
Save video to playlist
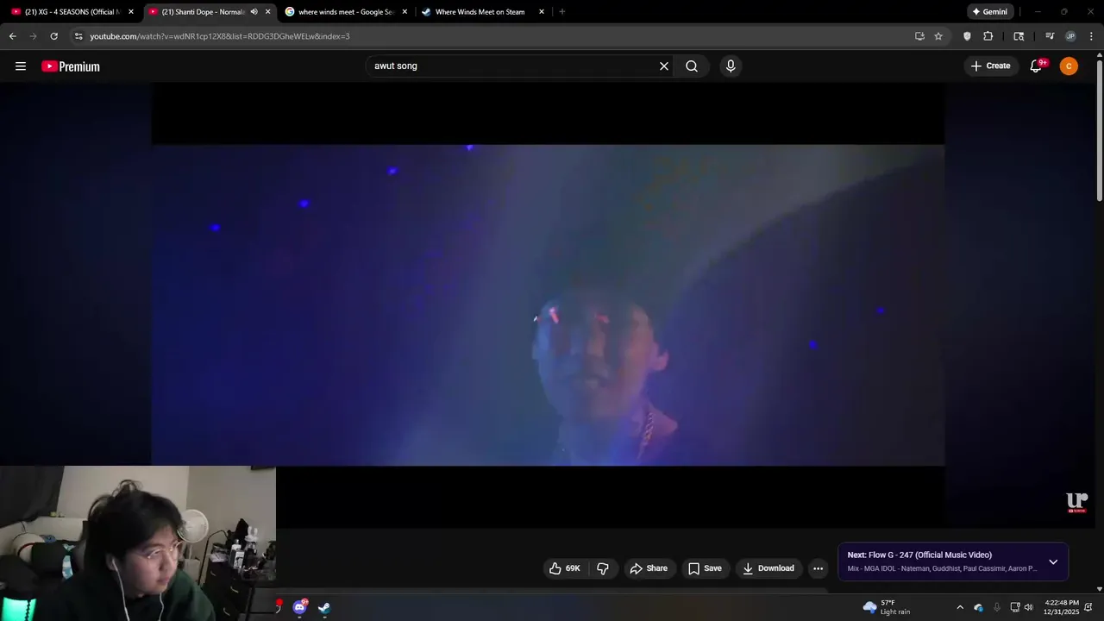(705, 568)
